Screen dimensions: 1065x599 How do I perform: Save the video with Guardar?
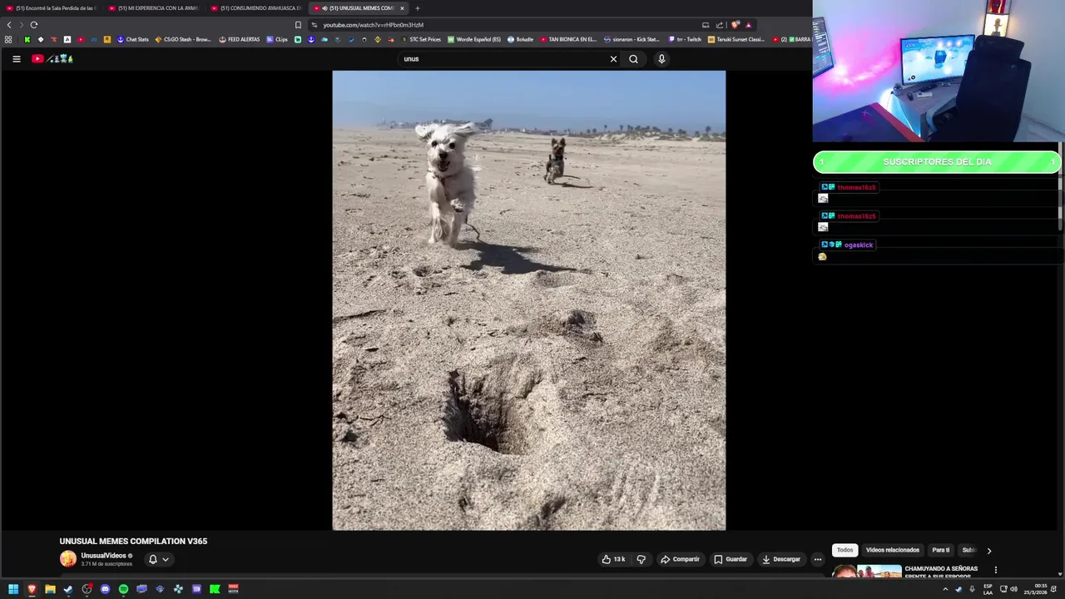731,559
